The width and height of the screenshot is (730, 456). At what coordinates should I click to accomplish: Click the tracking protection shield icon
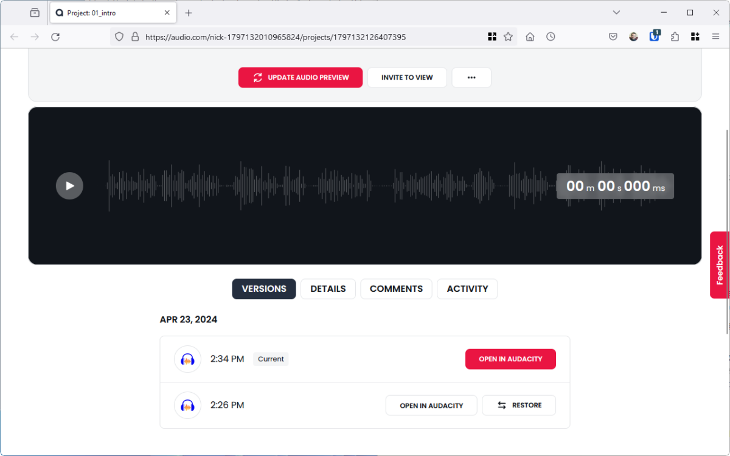119,36
